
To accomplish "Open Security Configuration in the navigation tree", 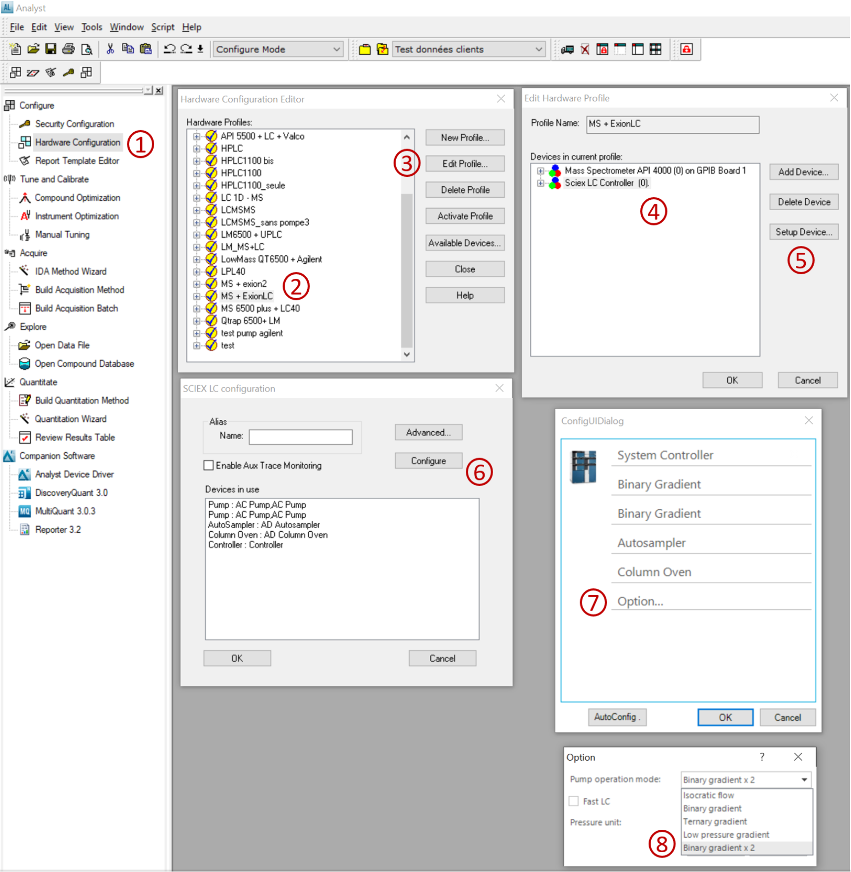I will [x=75, y=124].
